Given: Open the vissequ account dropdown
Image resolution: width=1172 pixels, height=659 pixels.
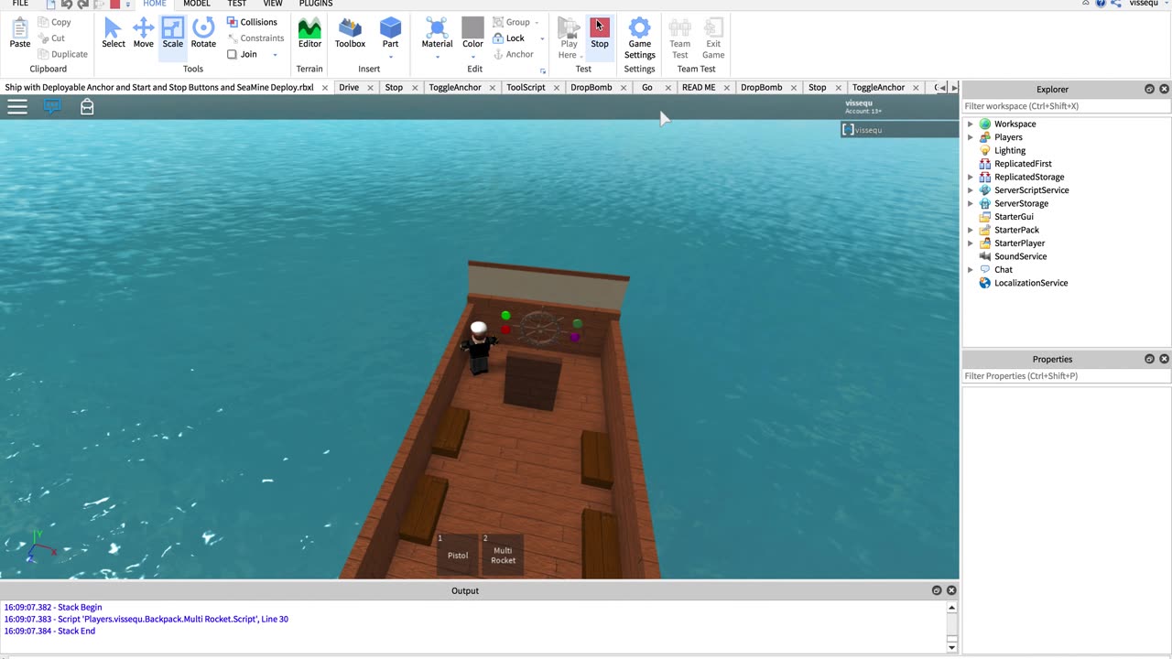Looking at the screenshot, I should pos(1149,4).
